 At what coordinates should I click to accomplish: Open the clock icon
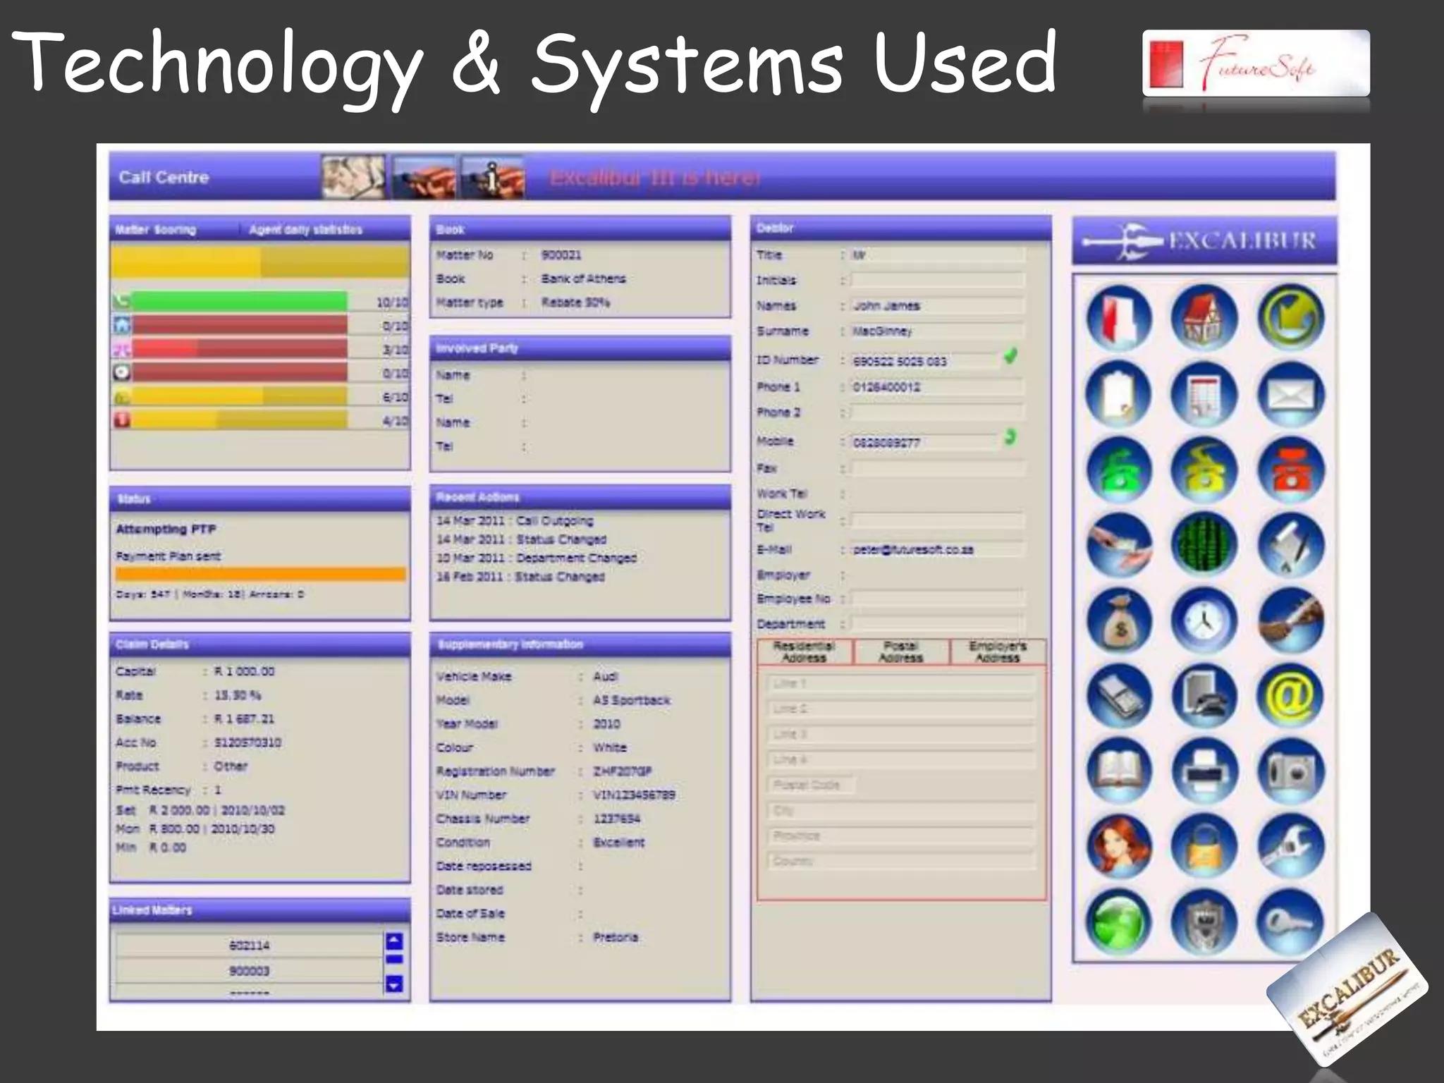pyautogui.click(x=1204, y=620)
